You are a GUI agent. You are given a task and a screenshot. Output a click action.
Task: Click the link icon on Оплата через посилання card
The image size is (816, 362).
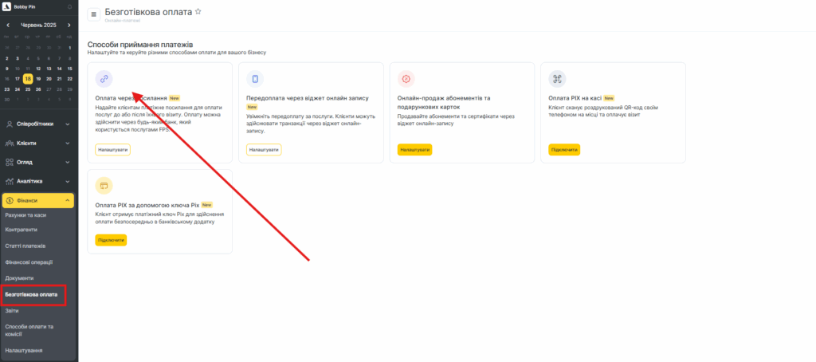(103, 78)
